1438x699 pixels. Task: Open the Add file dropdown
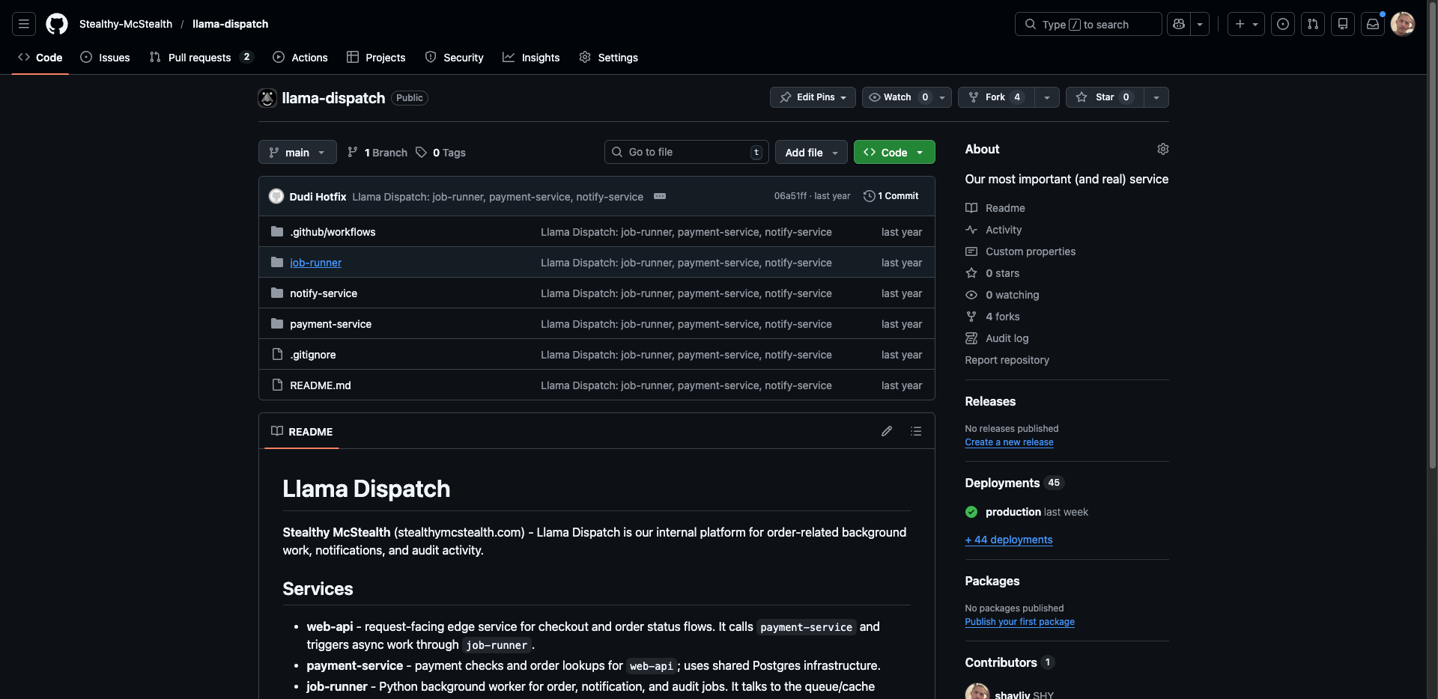[811, 152]
